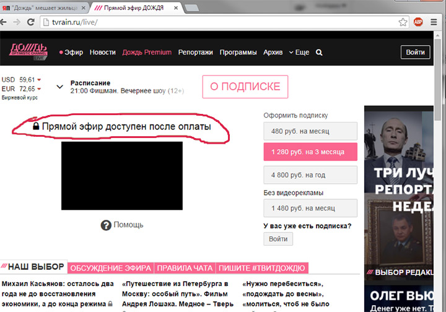Choose 1 480 руб. на месяц ad-free
446x312 pixels.
tap(310, 208)
